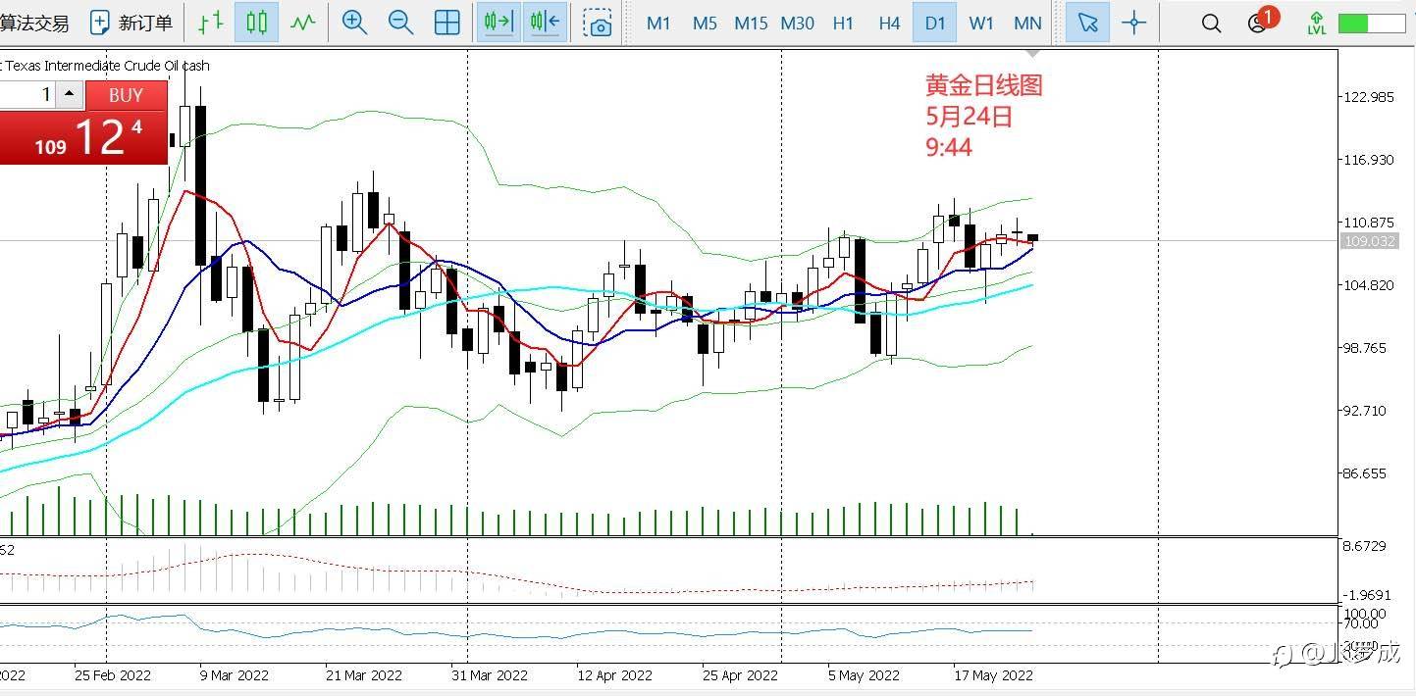Viewport: 1416px width, 696px height.
Task: Zoom out of the chart
Action: [400, 23]
